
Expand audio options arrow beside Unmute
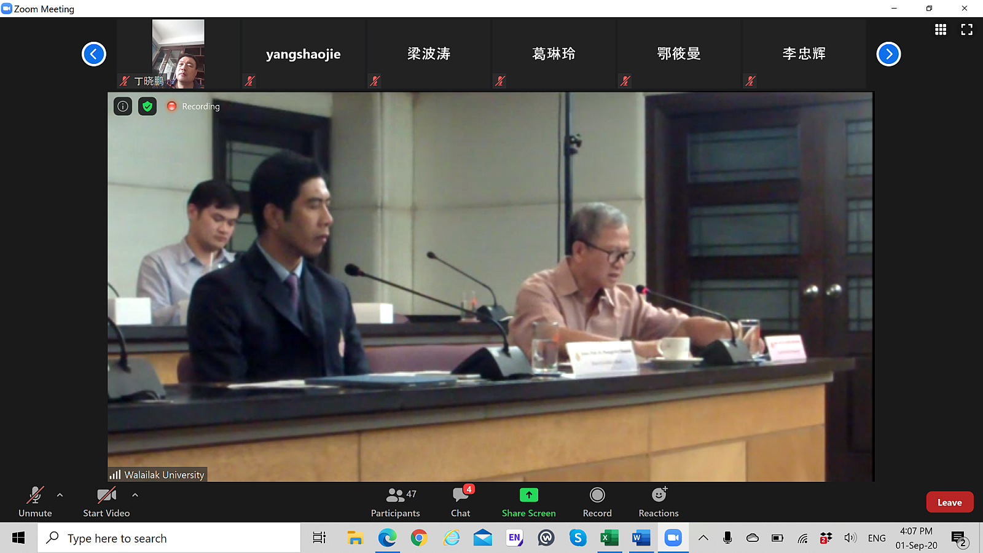(x=60, y=495)
